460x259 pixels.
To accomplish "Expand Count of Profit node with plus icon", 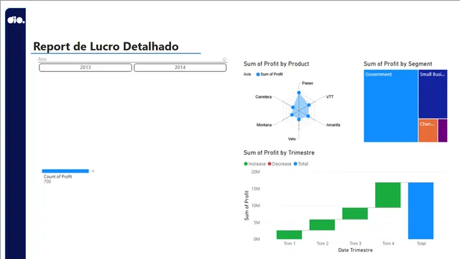I will tap(93, 171).
